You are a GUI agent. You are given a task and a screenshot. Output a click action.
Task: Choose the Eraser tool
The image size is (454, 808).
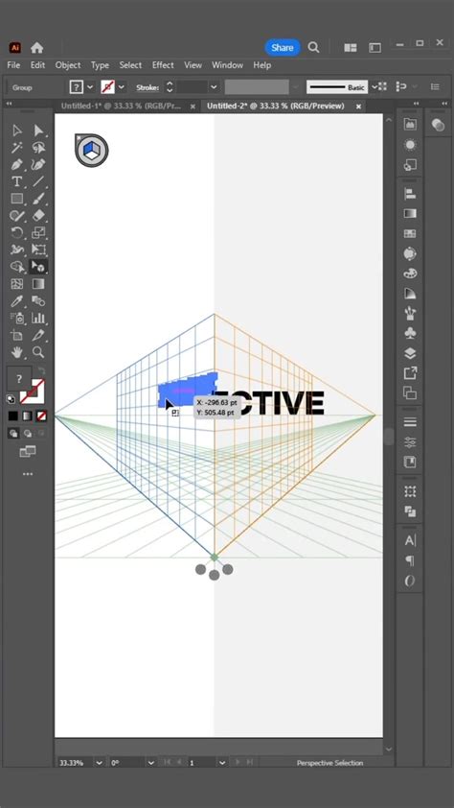tap(38, 216)
